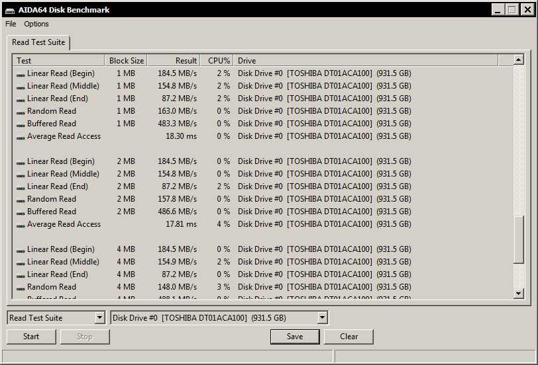Click disk icon beside Linear Read (End) 1 MB
Image resolution: width=538 pixels, height=365 pixels.
21,100
